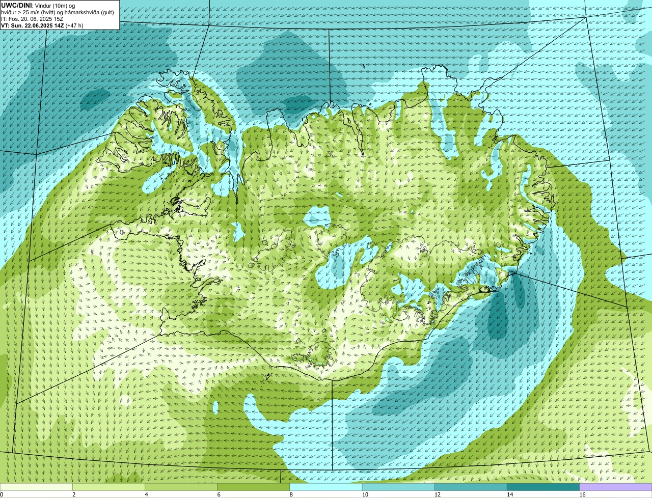Click the purple above-16 m/s legend swatch

(x=616, y=487)
